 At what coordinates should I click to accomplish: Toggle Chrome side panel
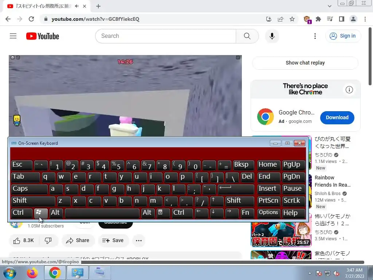[x=342, y=19]
